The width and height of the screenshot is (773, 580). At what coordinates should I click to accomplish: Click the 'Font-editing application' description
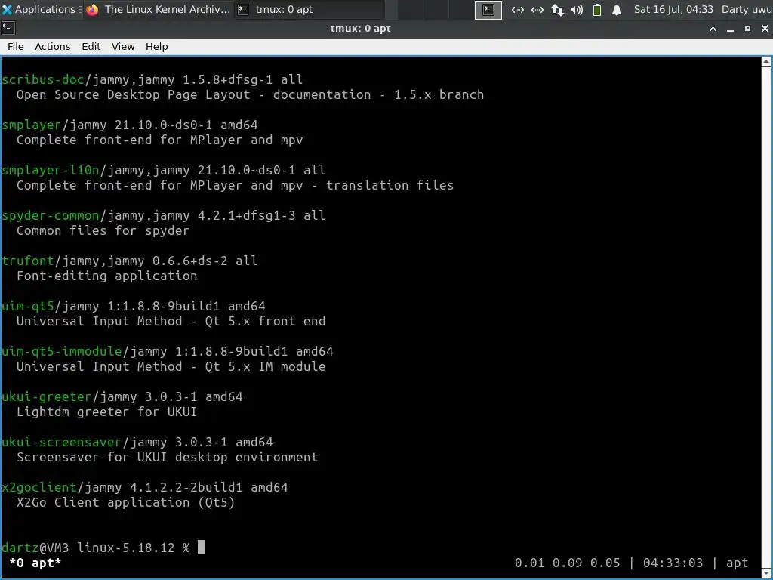pyautogui.click(x=107, y=276)
